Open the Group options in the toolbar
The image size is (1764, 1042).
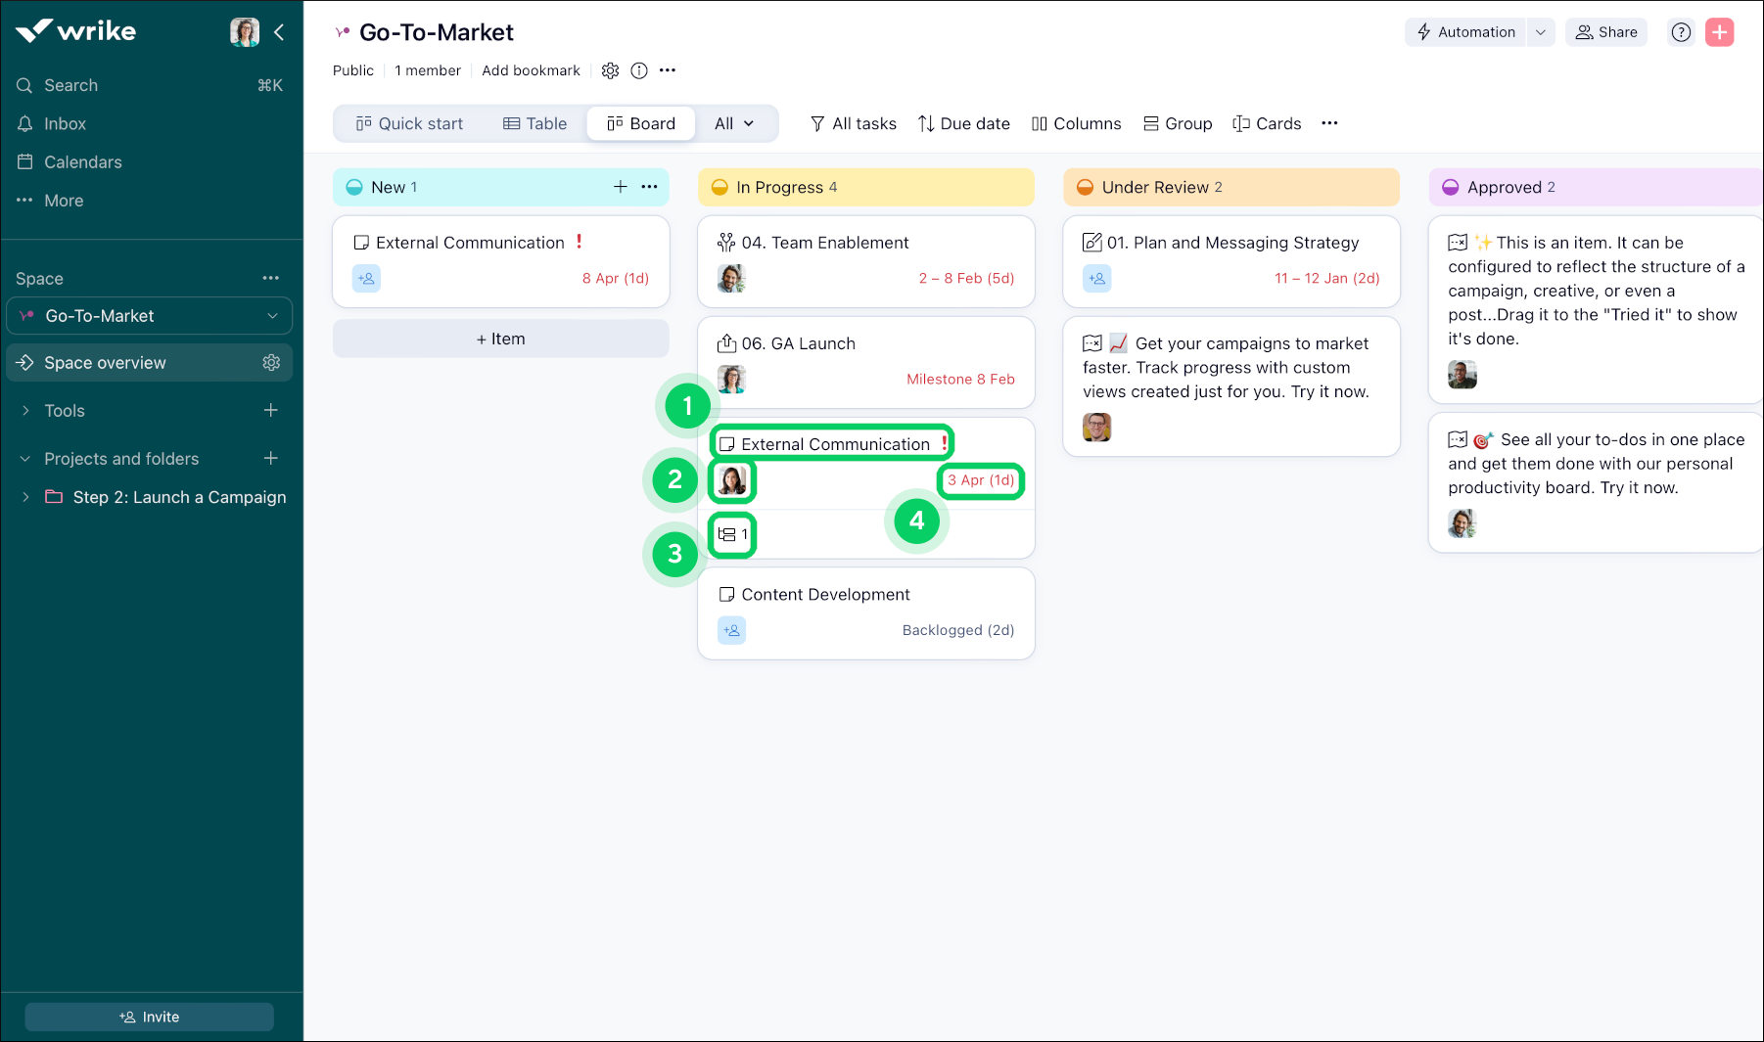click(1178, 123)
